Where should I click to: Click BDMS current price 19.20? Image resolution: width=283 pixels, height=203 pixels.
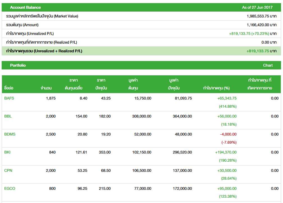[x=106, y=134]
